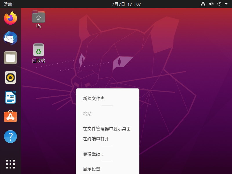232x174 pixels.
Task: Open the Help question mark icon
Action: point(10,137)
